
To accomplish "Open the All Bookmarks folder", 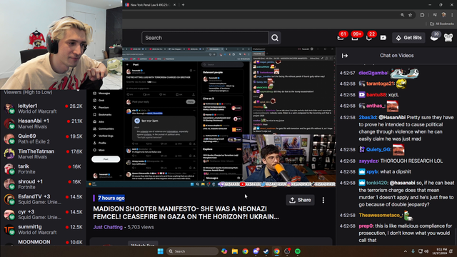I will point(442,24).
